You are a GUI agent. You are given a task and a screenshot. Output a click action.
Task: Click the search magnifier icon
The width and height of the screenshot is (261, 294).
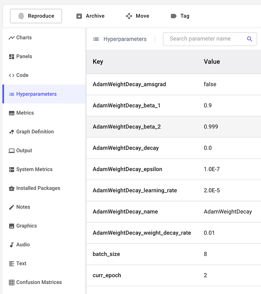tap(249, 39)
